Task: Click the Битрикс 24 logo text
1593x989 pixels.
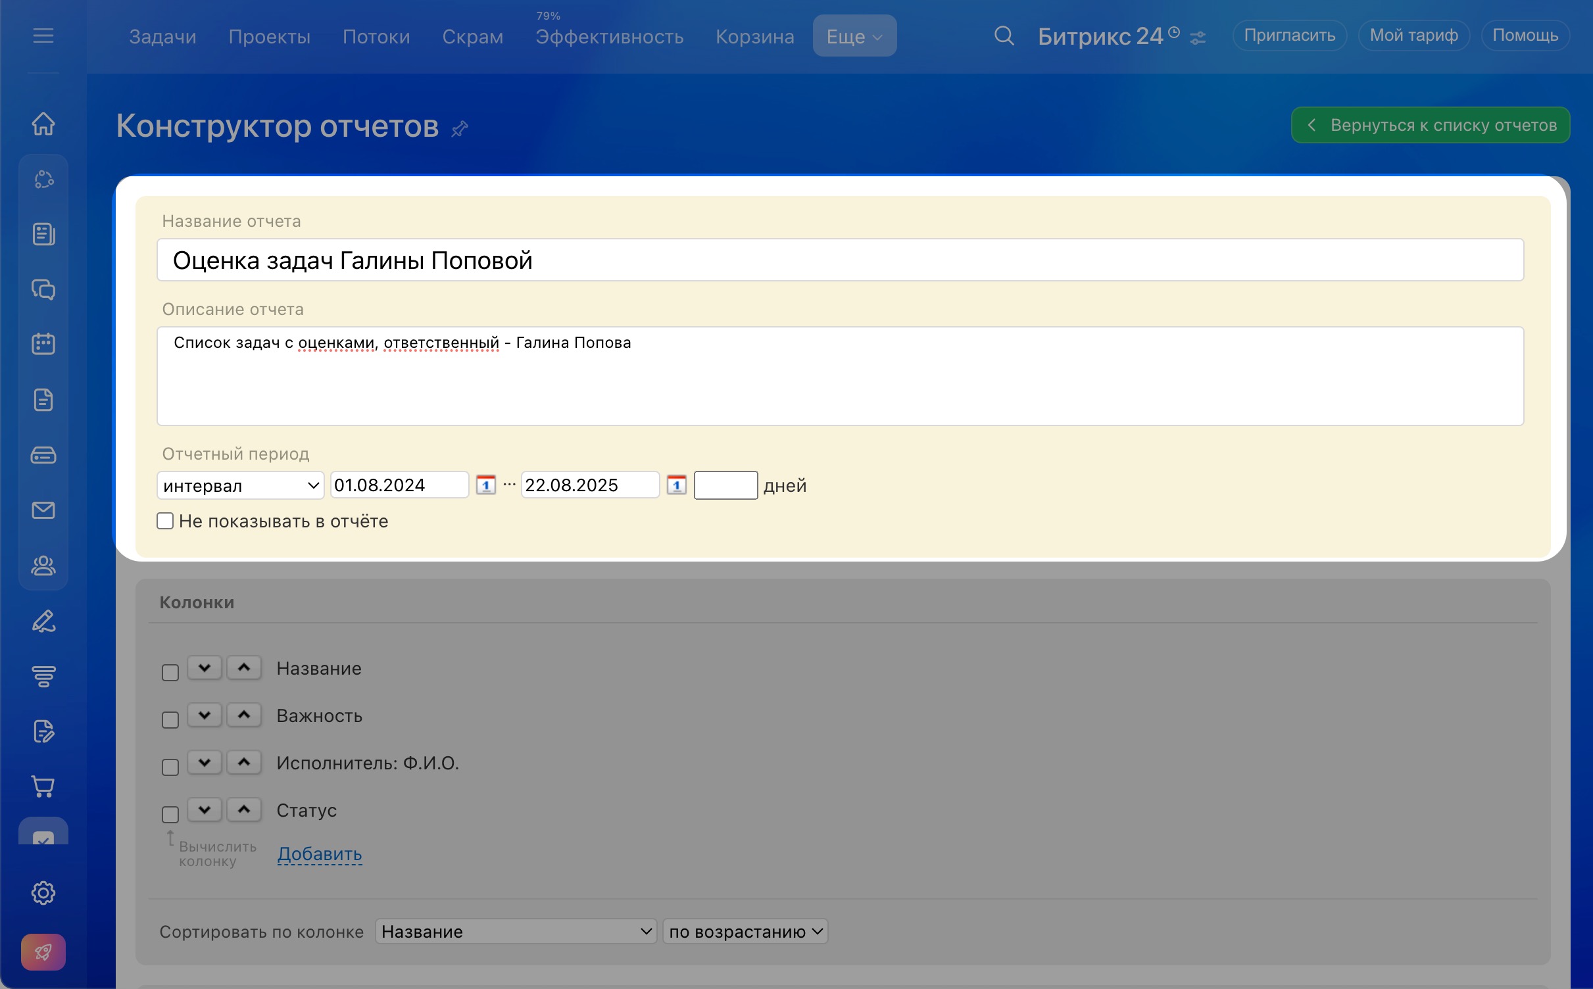Action: [1100, 36]
